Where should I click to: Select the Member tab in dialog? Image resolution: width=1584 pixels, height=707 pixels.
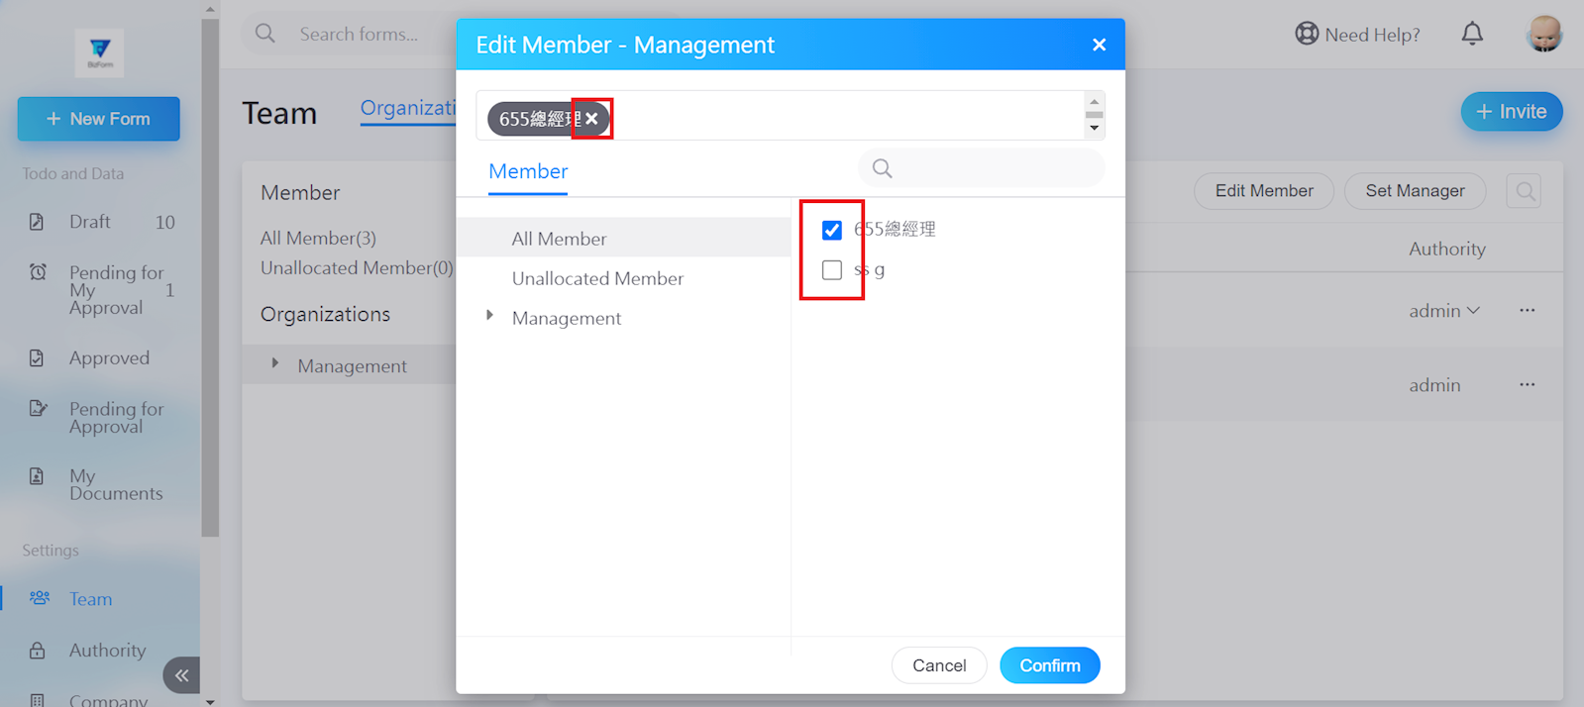(x=528, y=171)
